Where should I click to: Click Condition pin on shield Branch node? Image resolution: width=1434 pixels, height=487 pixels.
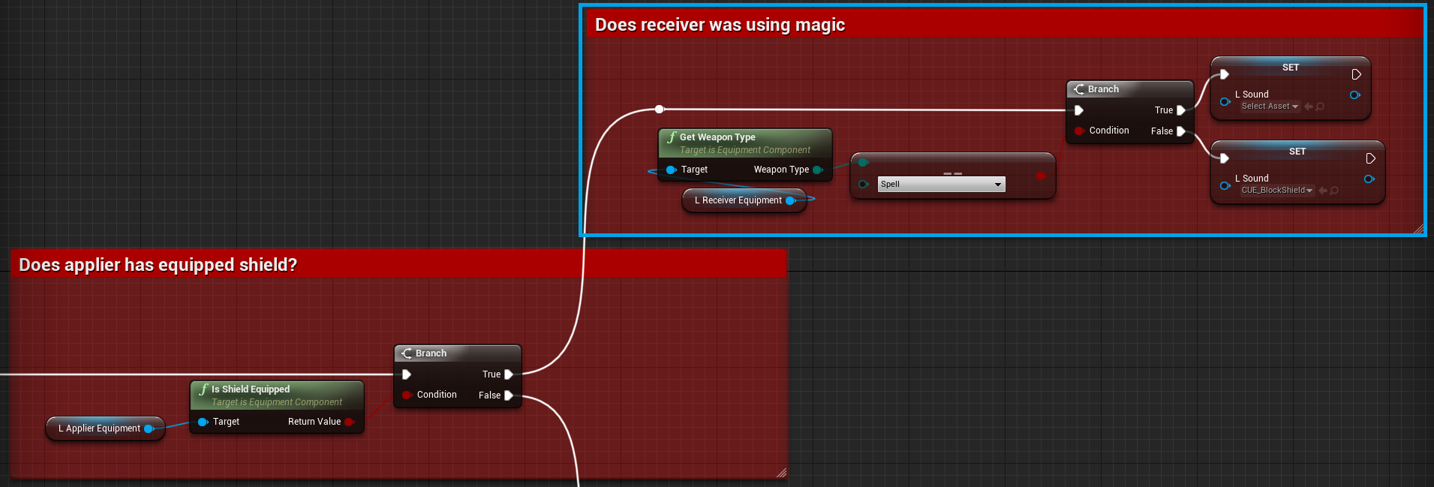click(407, 395)
